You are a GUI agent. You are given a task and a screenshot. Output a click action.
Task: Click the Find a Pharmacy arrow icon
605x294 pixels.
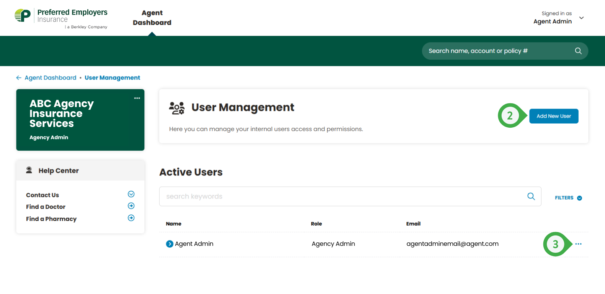[131, 218]
